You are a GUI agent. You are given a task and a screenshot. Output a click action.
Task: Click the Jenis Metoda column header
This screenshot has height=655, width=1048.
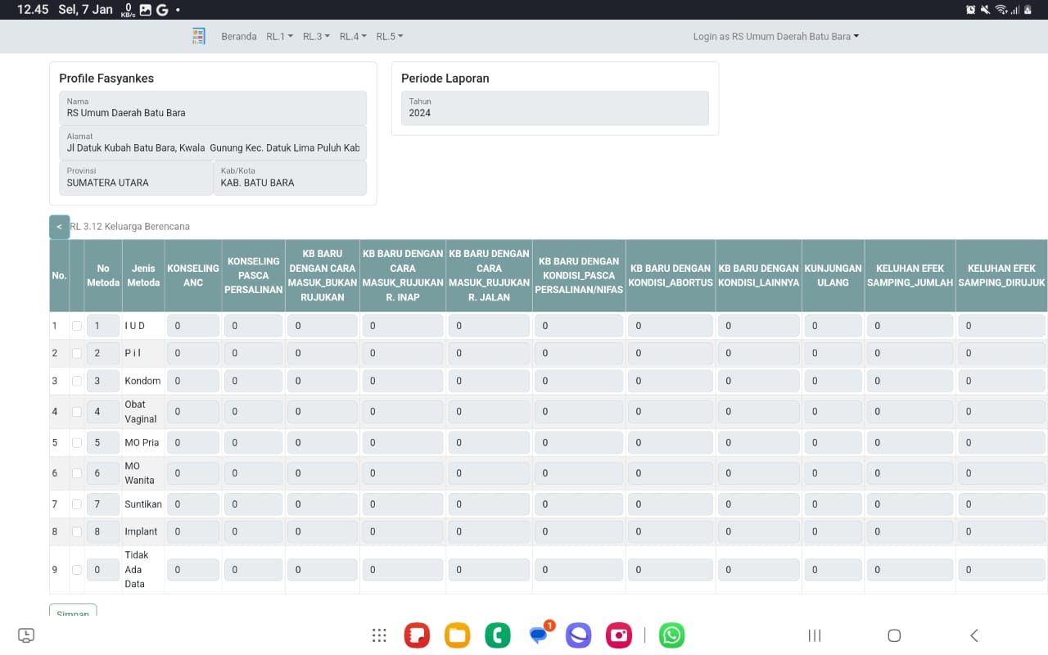[143, 275]
